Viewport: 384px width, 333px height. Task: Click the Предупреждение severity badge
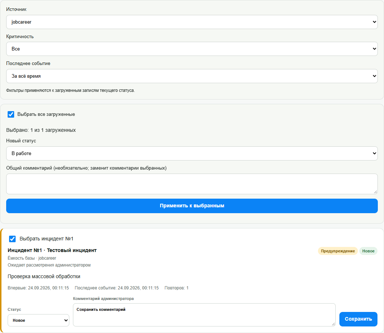coord(338,251)
